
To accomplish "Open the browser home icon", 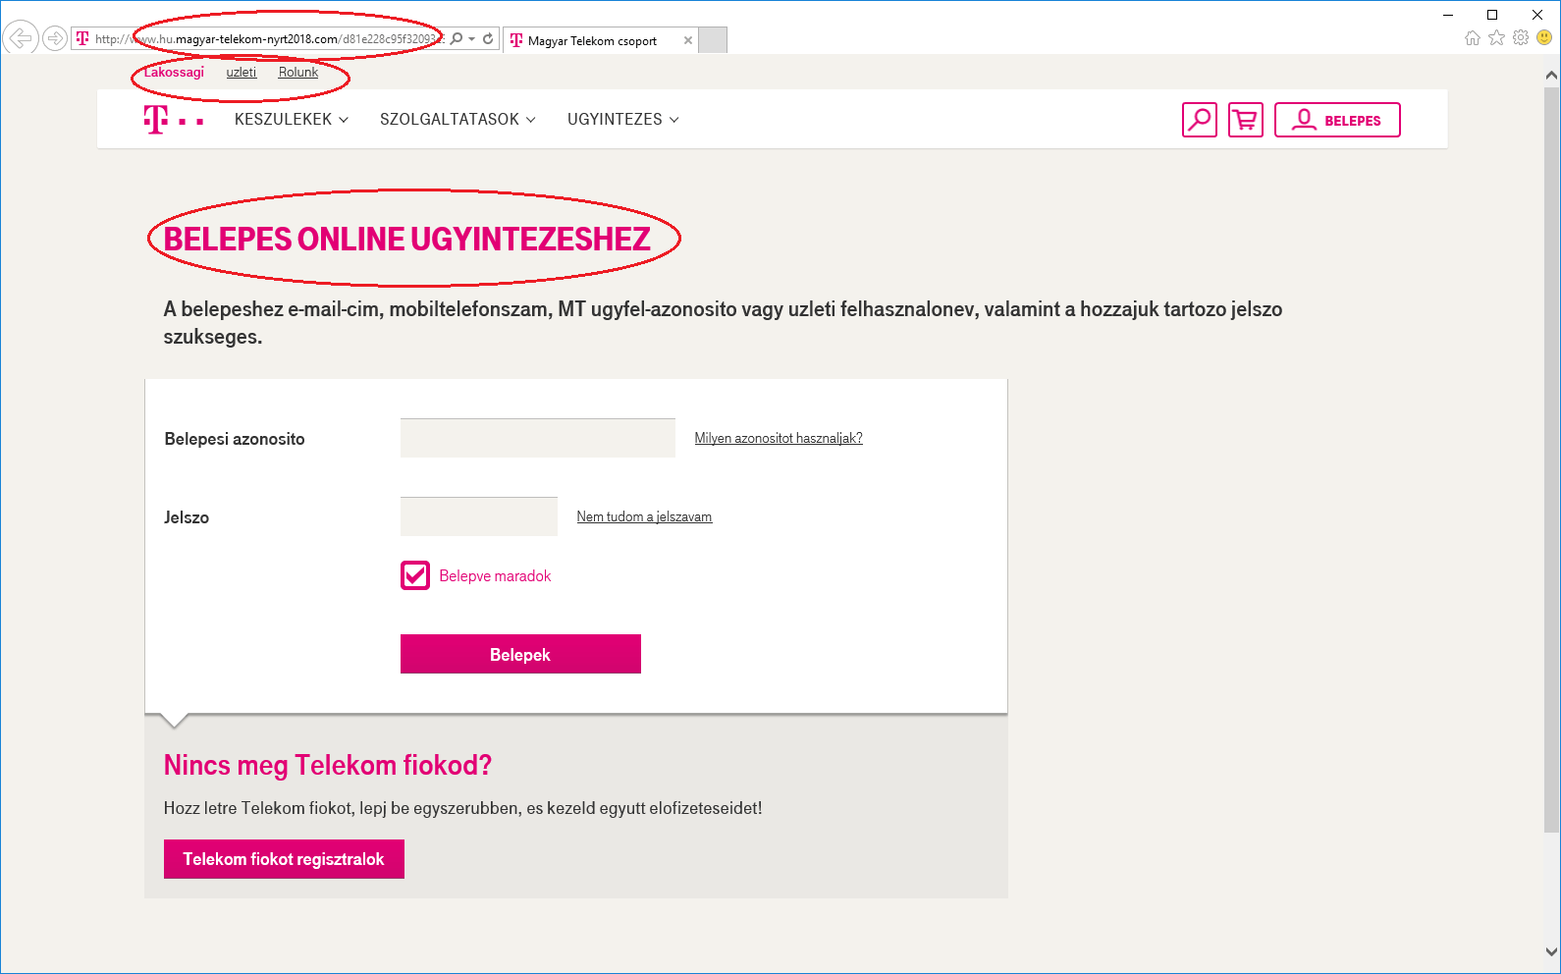I will pyautogui.click(x=1472, y=38).
